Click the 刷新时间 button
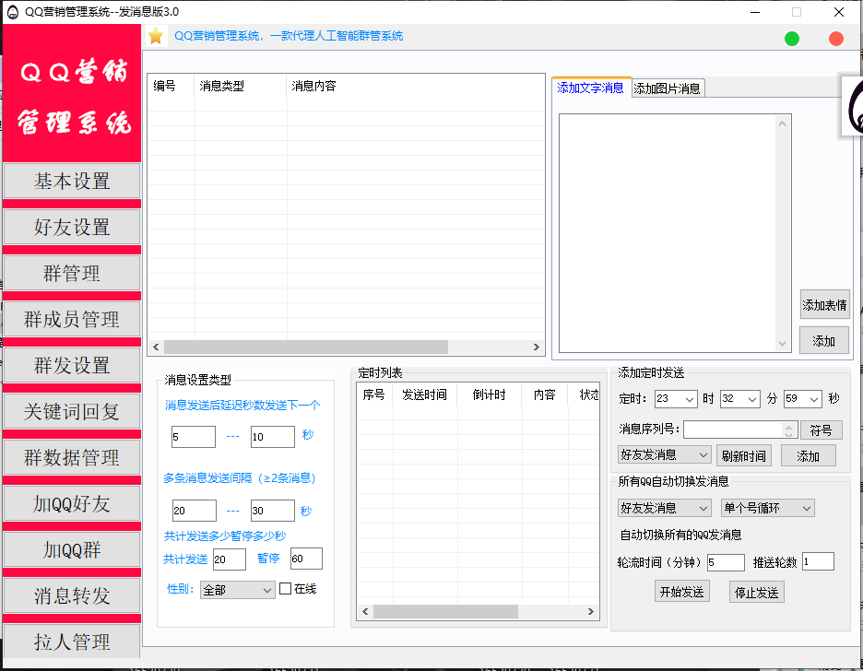This screenshot has height=671, width=863. click(x=743, y=455)
